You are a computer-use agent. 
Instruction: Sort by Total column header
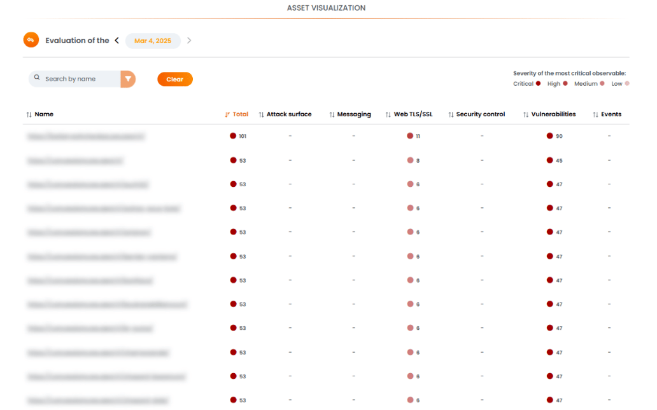[x=240, y=114]
